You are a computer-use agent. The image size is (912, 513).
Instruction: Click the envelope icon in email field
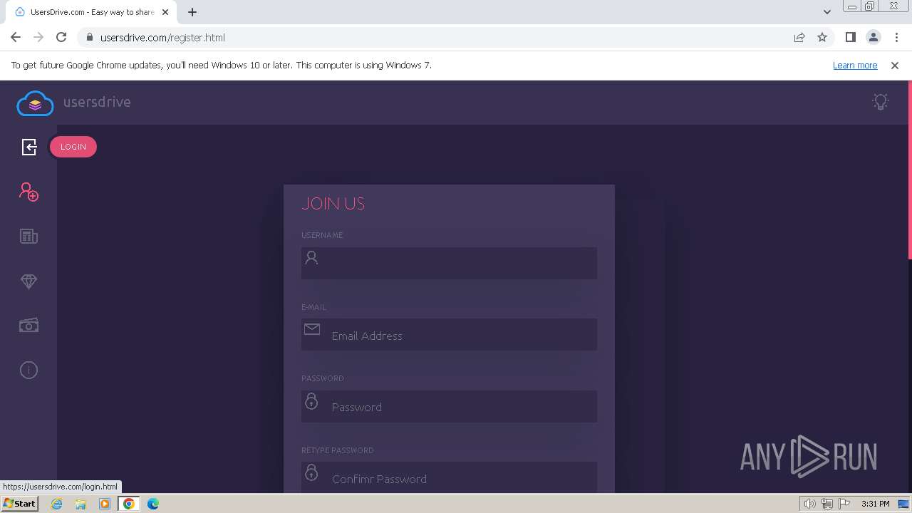coord(312,328)
